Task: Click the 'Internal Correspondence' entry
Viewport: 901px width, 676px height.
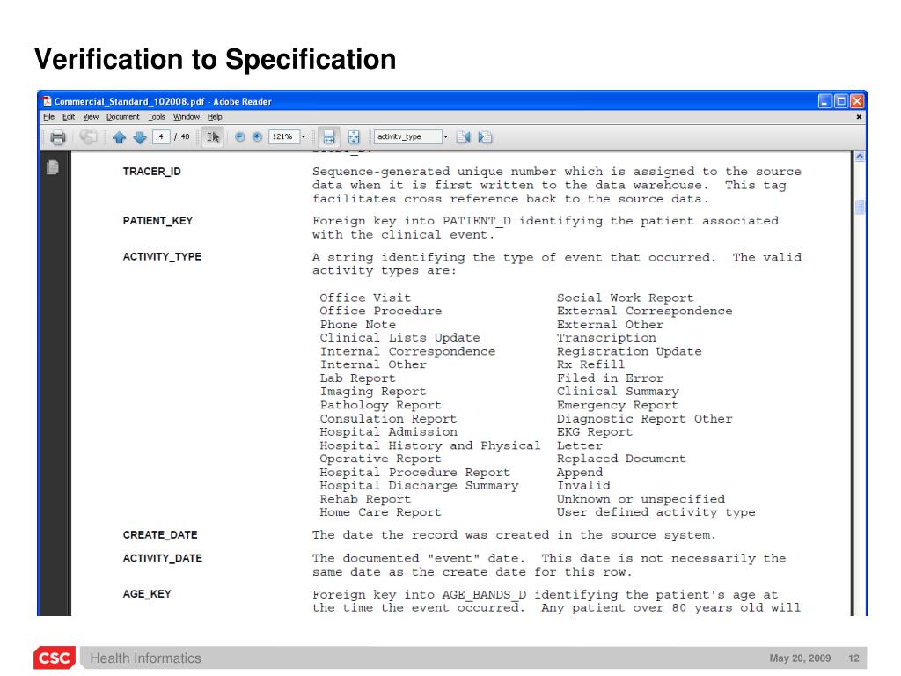Action: pyautogui.click(x=407, y=352)
